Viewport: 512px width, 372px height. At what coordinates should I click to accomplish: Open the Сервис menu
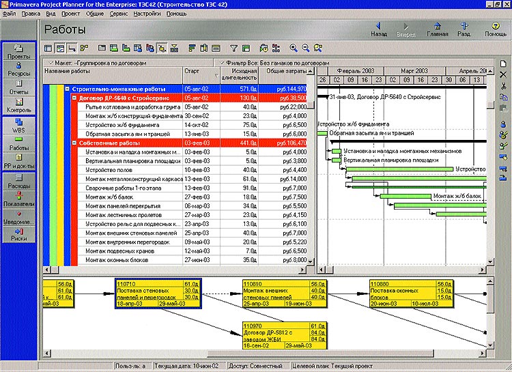(x=118, y=14)
